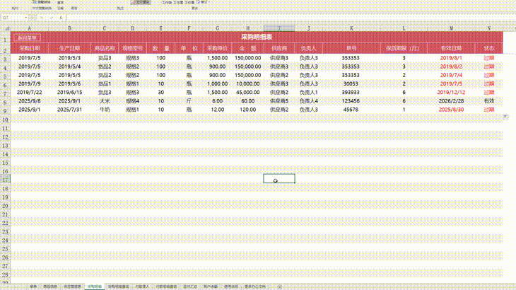Click the 商品名称 header cell
Viewport: 516px width, 290px height.
click(105, 48)
